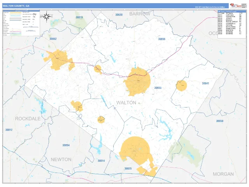
Task: Select ZIP code label 30054
Action: coord(66,145)
